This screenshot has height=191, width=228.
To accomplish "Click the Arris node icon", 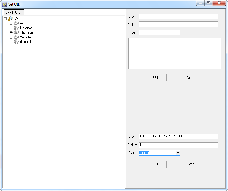I will [x=16, y=23].
